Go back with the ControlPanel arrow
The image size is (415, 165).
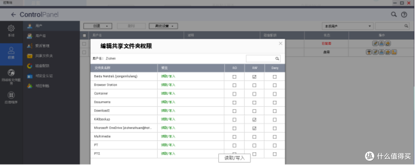click(x=13, y=15)
